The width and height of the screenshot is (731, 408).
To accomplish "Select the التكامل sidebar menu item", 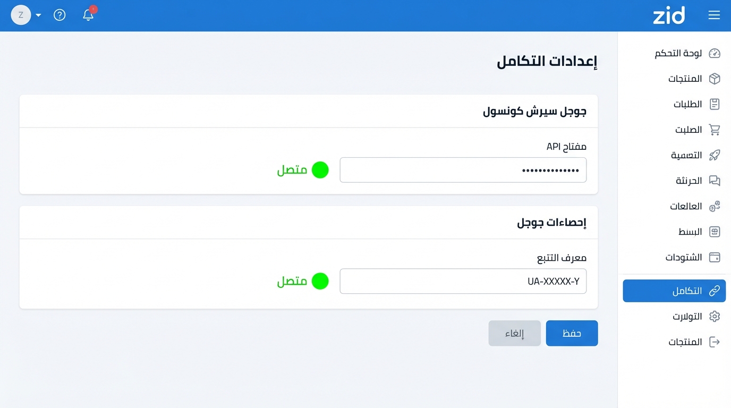I will click(674, 291).
